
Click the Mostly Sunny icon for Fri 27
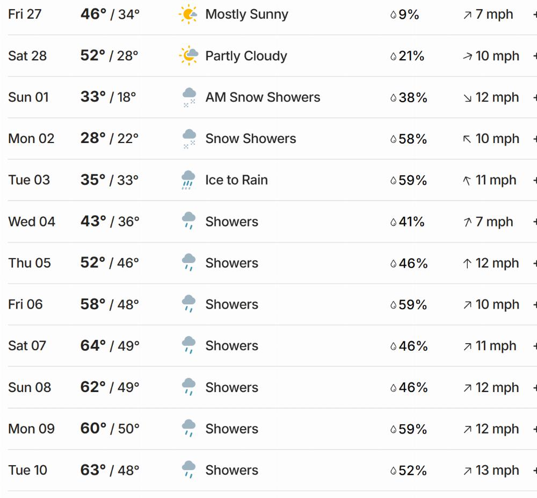coord(188,15)
